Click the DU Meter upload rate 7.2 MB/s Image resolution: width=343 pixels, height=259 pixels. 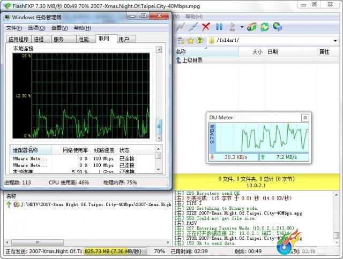point(286,157)
